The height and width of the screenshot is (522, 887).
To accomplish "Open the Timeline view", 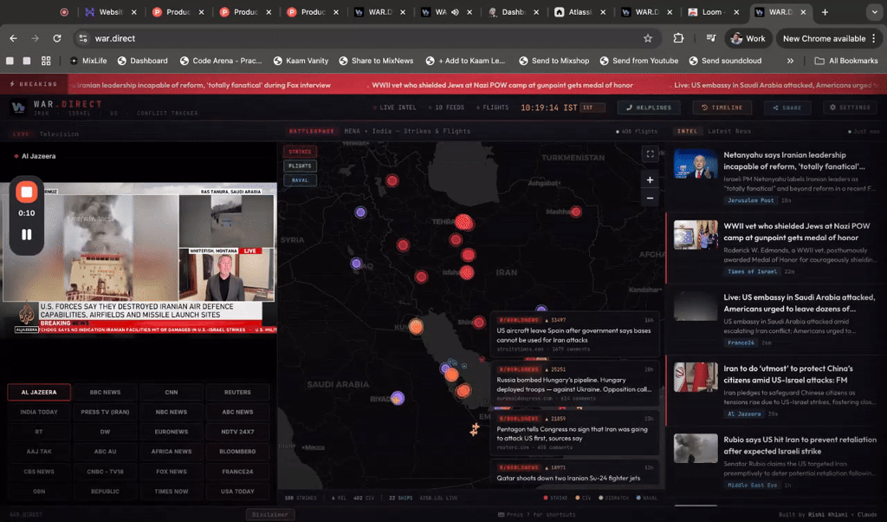I will coord(722,108).
